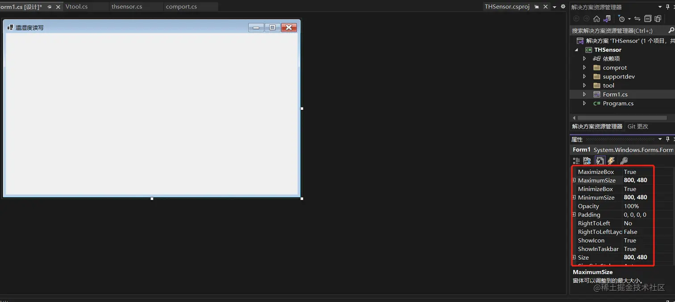Click the ShowIcon True value
The height and width of the screenshot is (302, 675).
click(630, 240)
